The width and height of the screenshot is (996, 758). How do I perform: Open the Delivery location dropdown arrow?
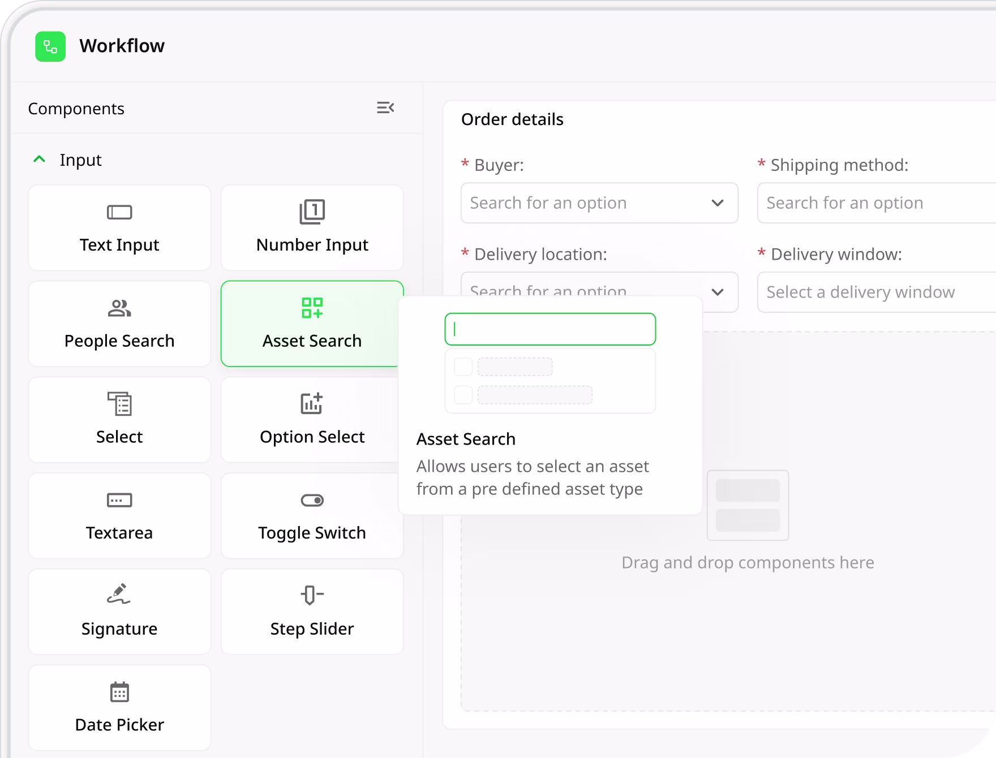[x=718, y=292]
